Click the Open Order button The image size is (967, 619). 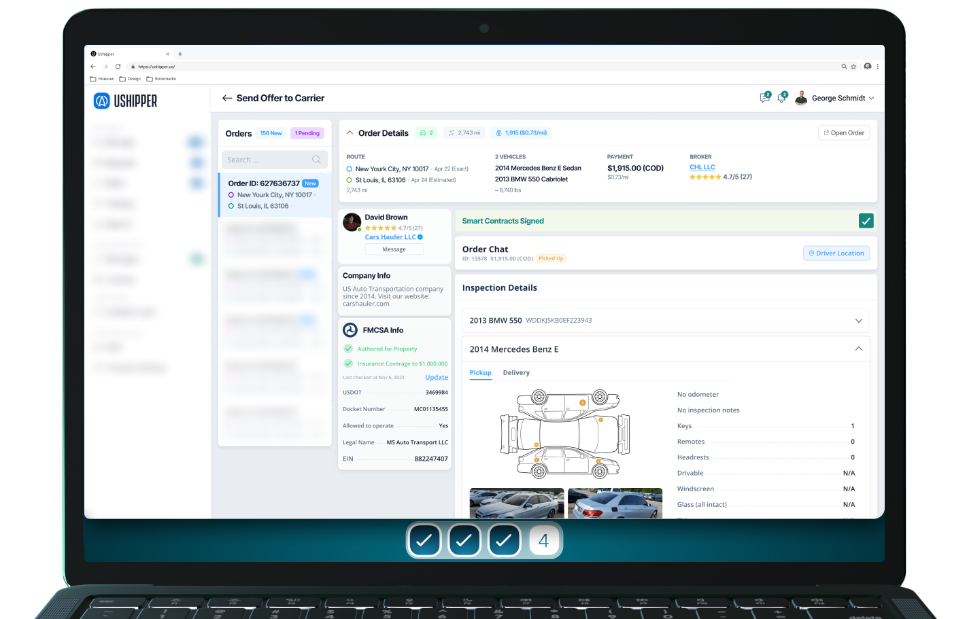(x=844, y=133)
